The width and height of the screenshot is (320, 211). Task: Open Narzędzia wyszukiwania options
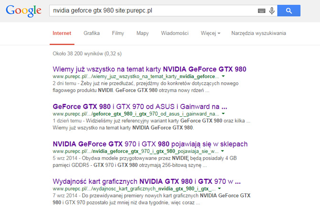tap(258, 33)
